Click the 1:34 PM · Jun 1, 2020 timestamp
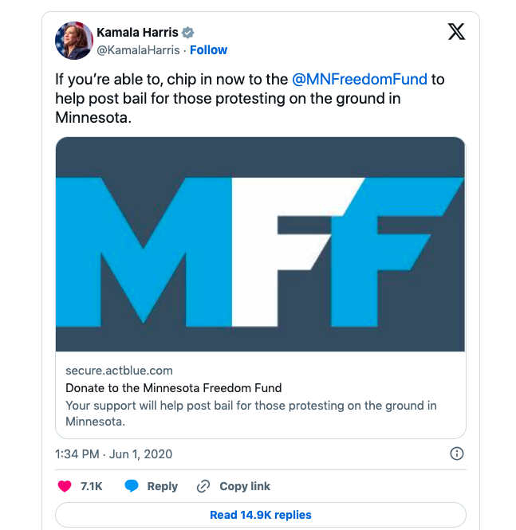 point(113,454)
